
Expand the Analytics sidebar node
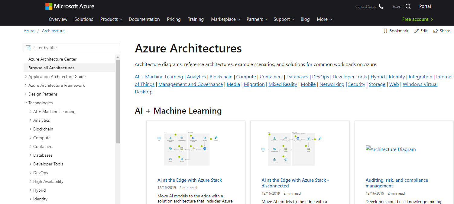coord(31,120)
